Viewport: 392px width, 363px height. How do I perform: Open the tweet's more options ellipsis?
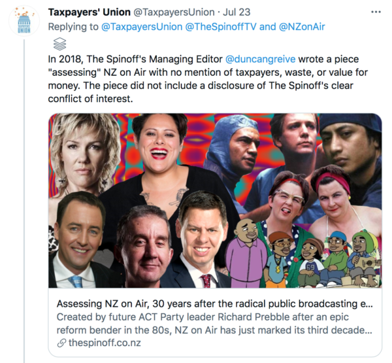click(x=376, y=12)
